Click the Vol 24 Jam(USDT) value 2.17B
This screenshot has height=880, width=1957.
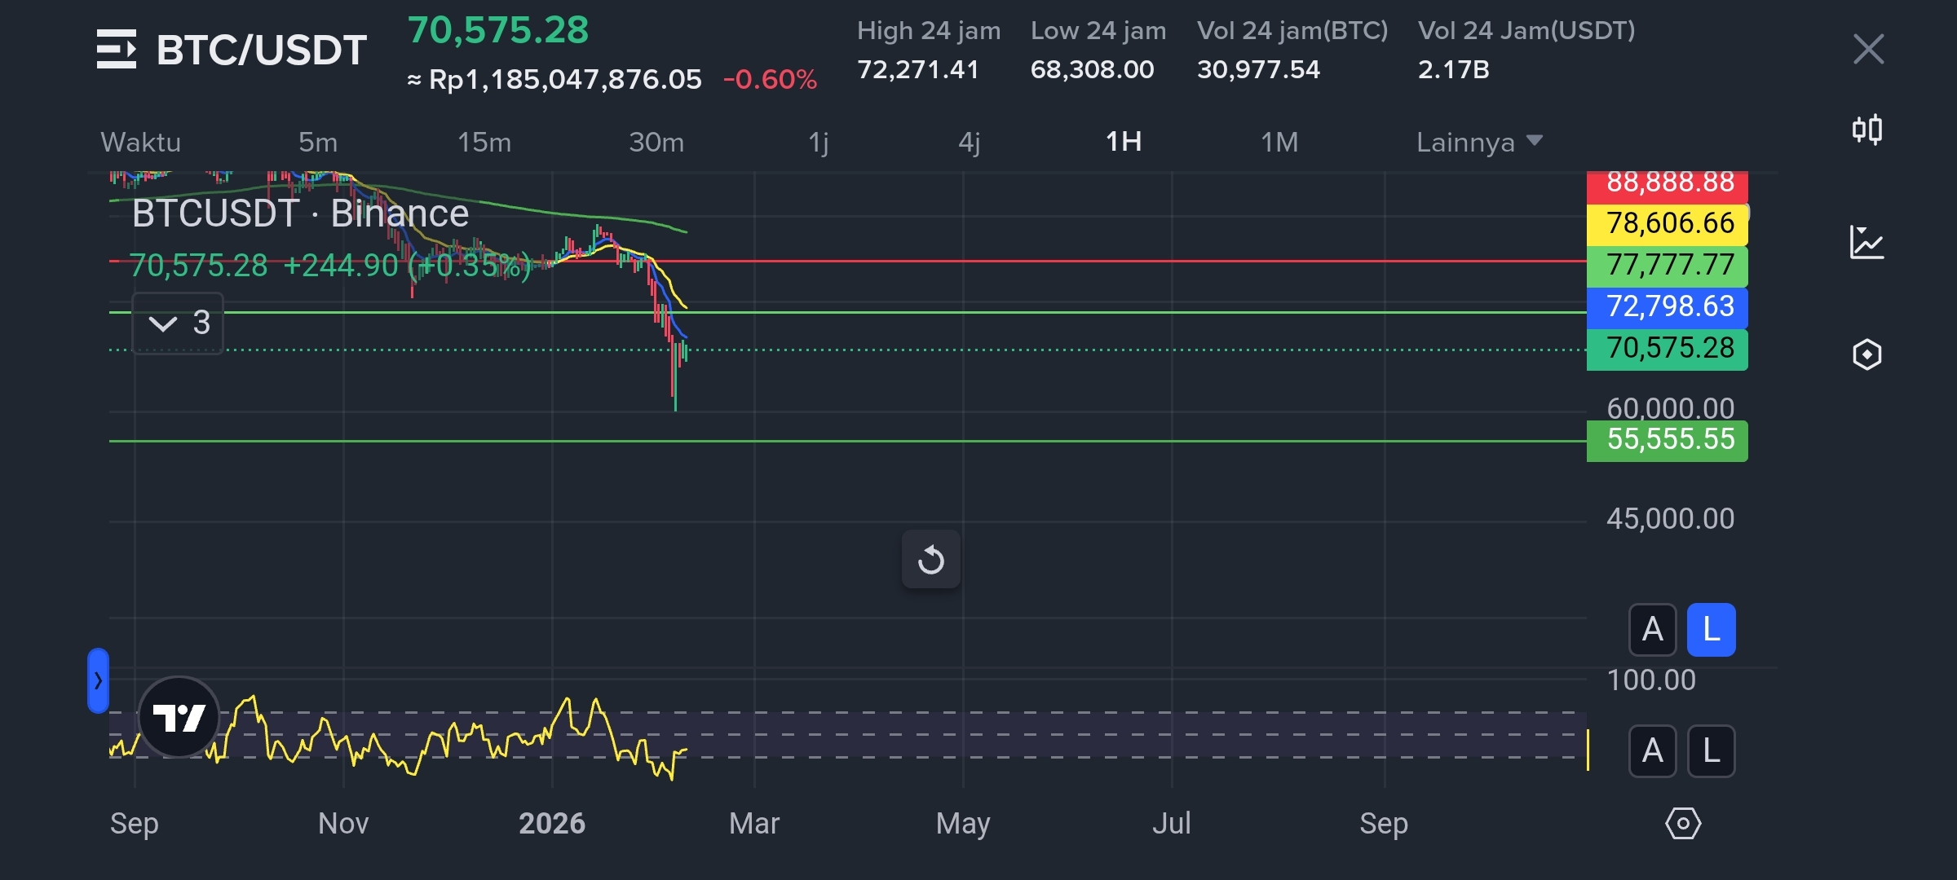1454,70
